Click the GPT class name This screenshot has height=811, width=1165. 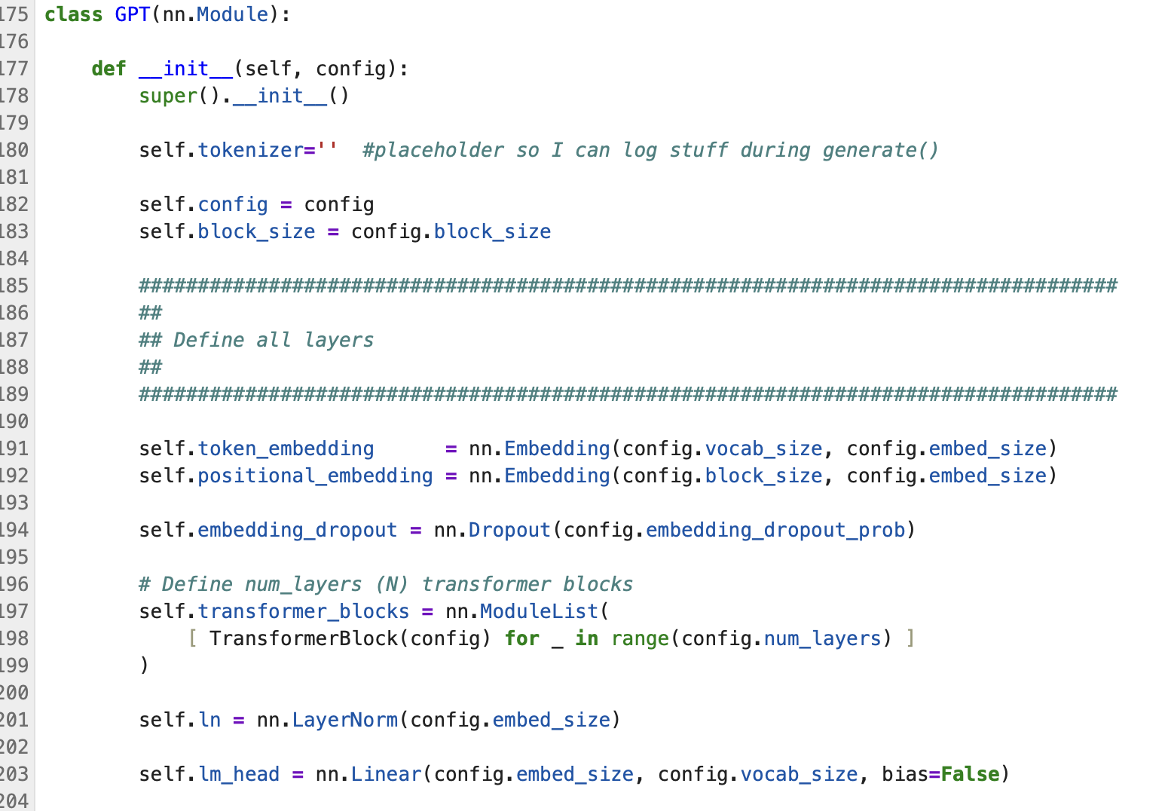pos(133,14)
